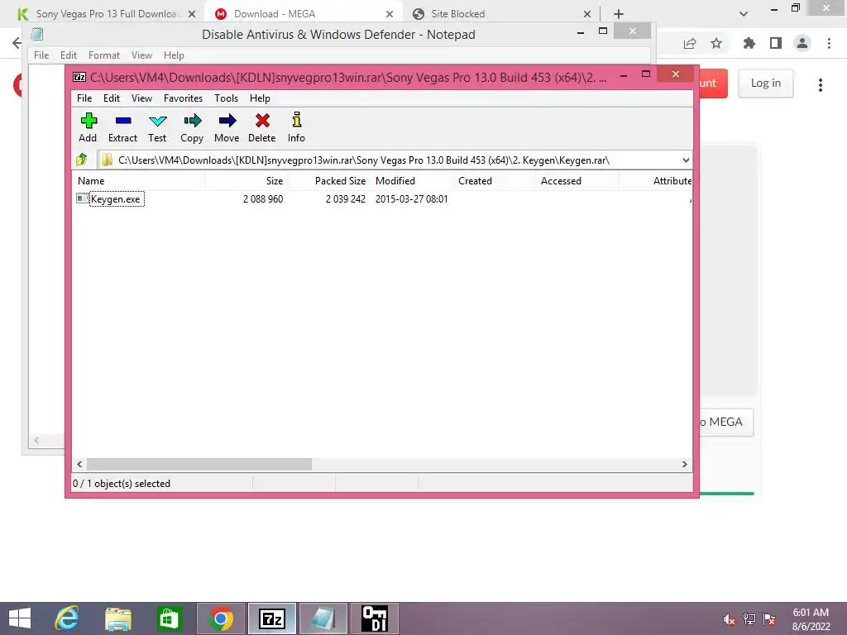
Task: Open the Notepad Format menu
Action: [x=103, y=55]
